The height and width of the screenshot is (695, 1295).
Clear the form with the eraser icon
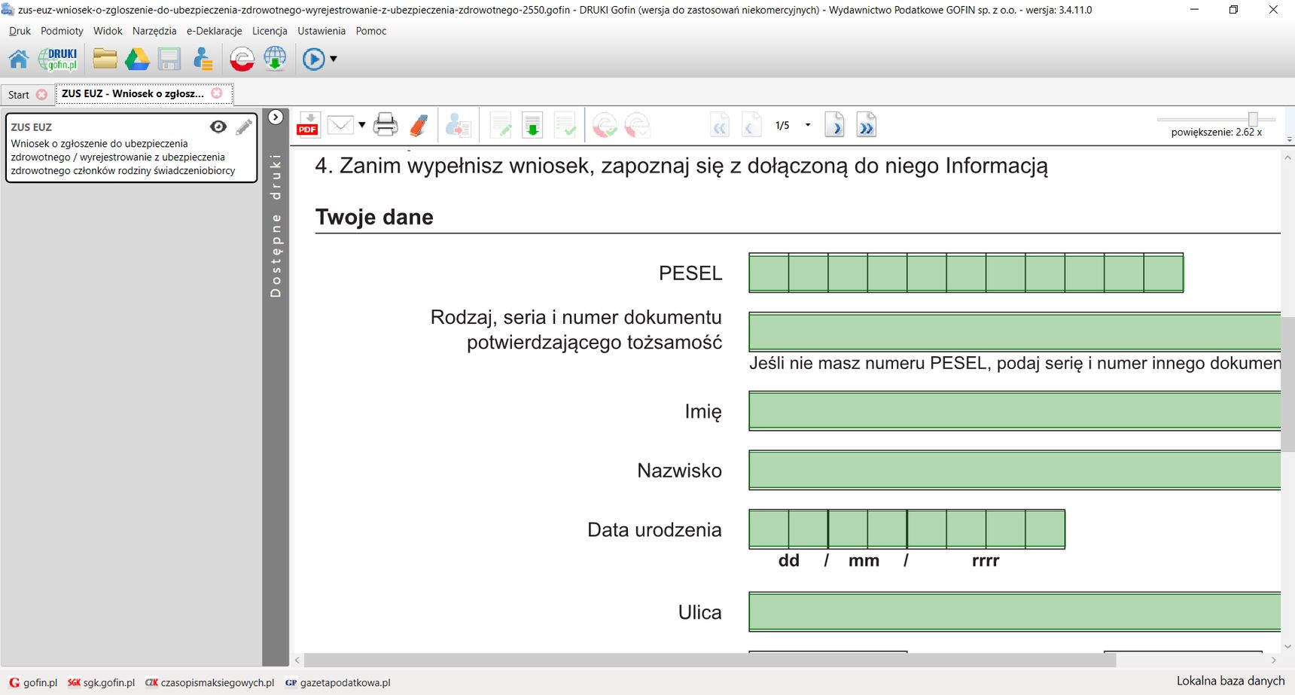click(419, 125)
